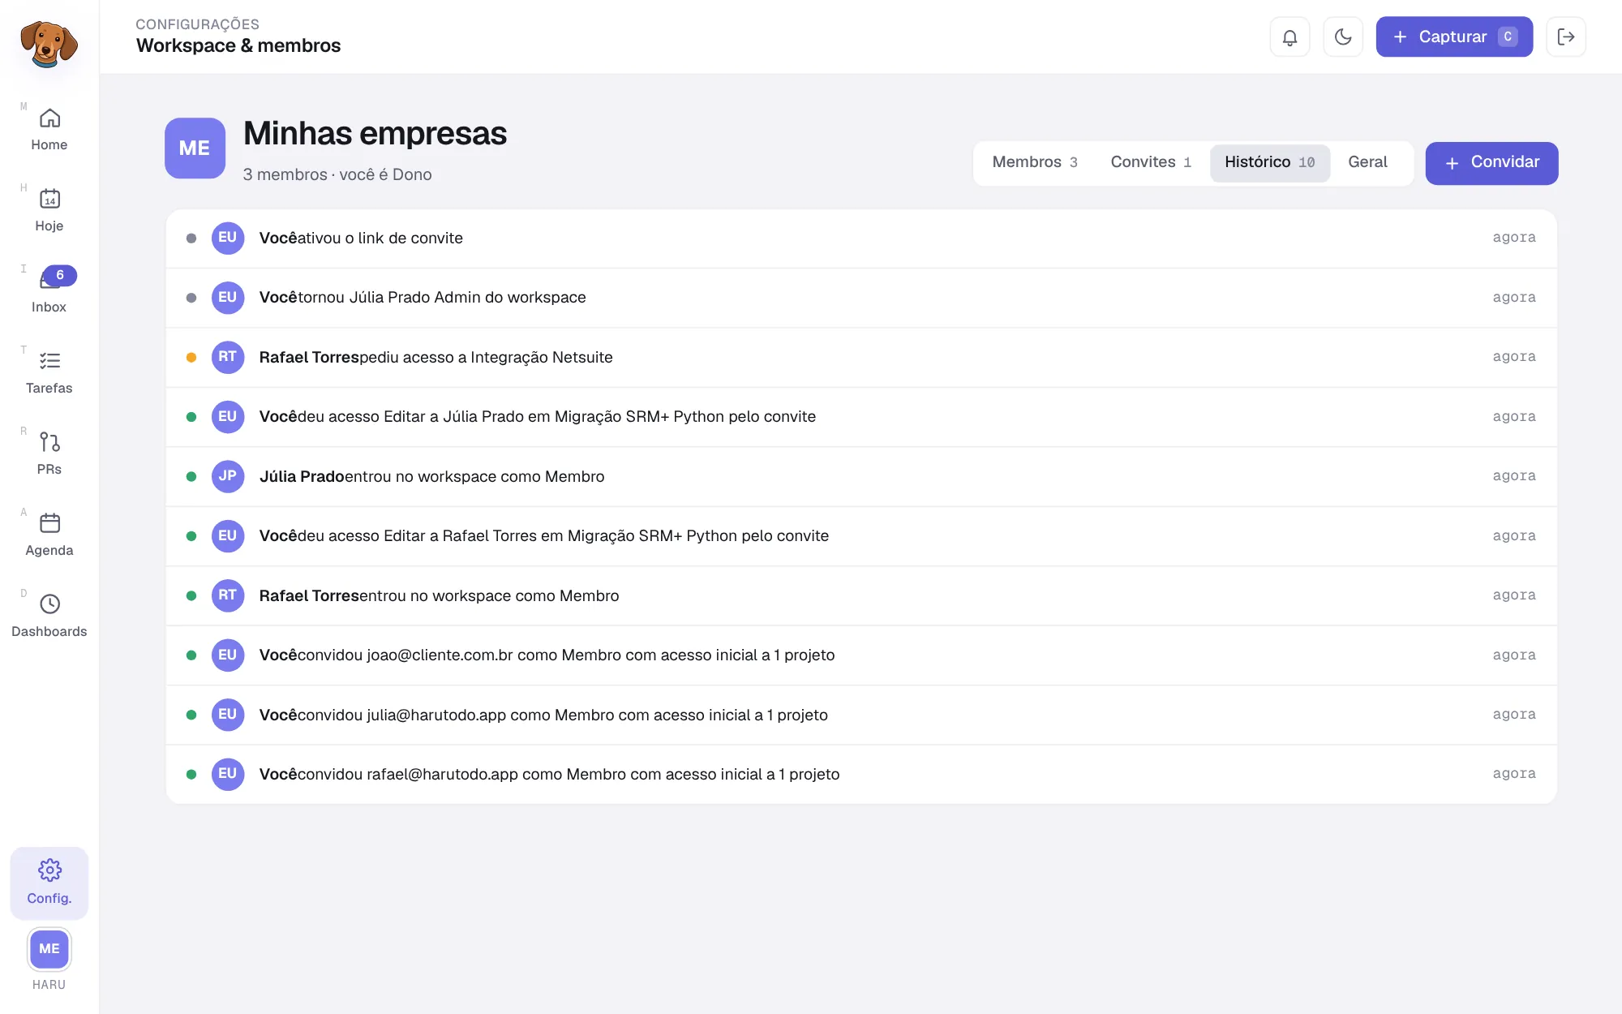The image size is (1622, 1014).
Task: Open notifications bell
Action: [x=1289, y=37]
